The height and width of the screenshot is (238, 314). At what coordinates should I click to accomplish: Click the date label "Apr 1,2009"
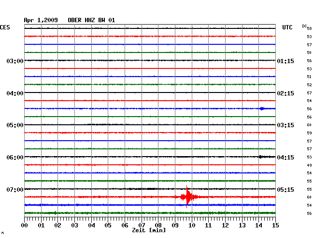pos(41,20)
